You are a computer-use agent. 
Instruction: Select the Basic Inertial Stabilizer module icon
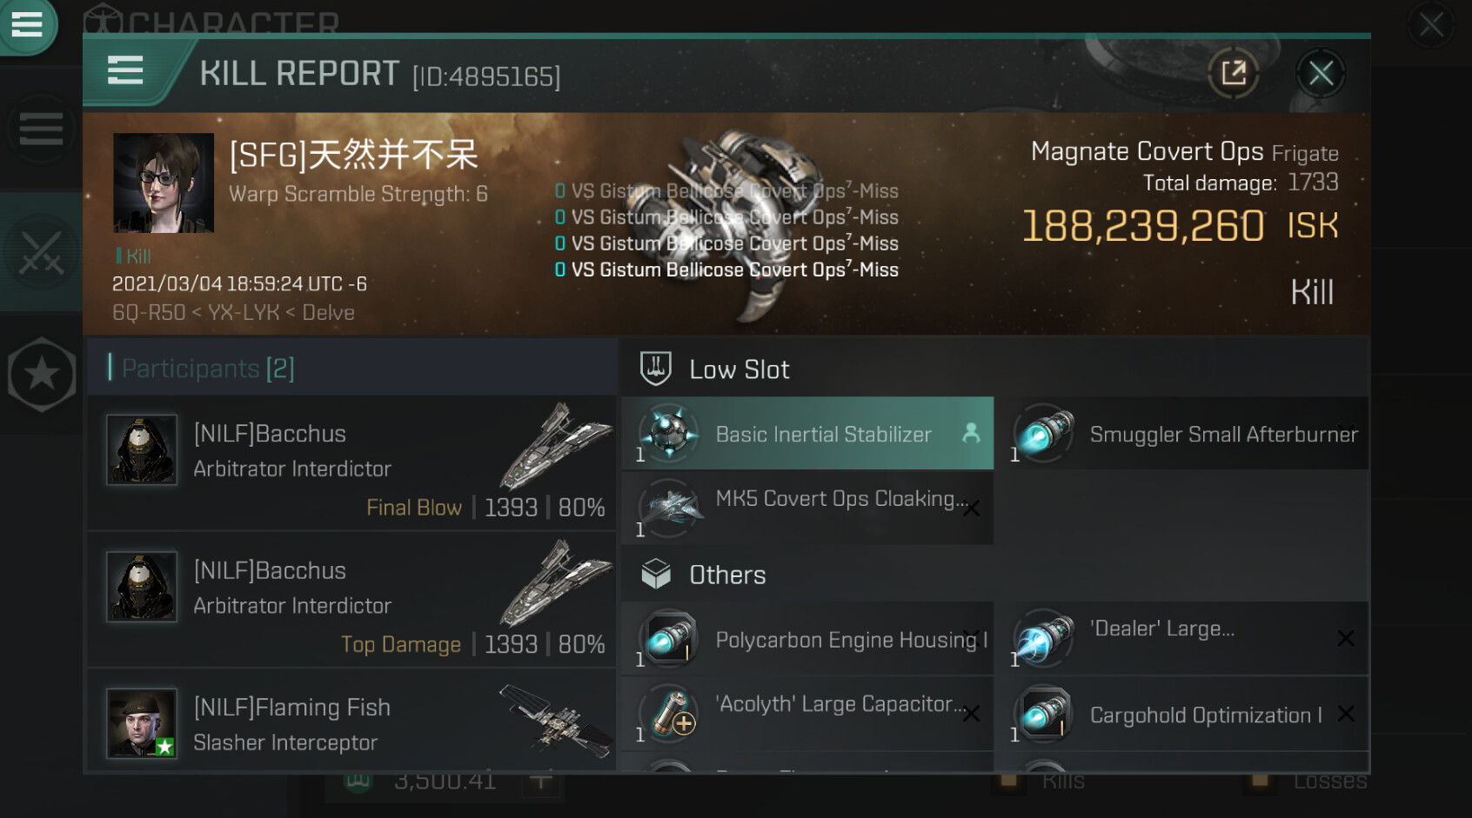tap(669, 433)
